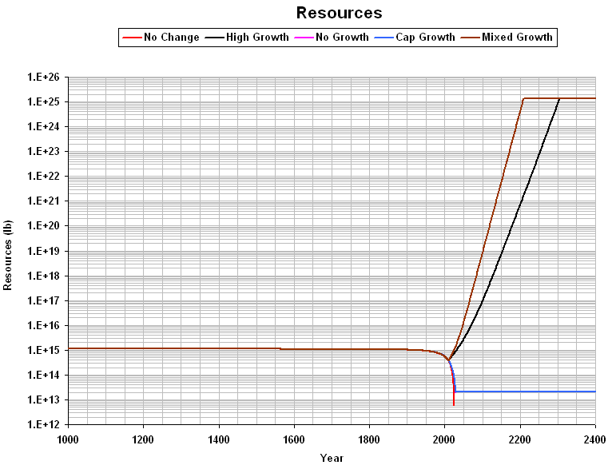This screenshot has width=608, height=469.
Task: Select the "No Change" legend label
Action: [x=172, y=37]
